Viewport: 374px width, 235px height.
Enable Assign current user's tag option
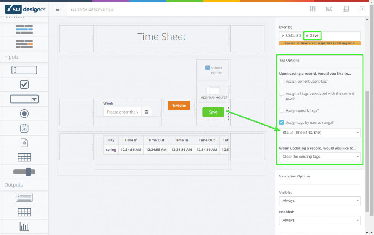point(281,81)
